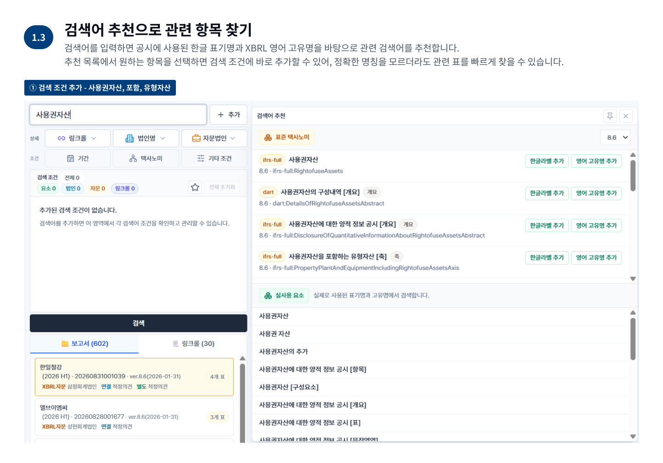Select the taxonomy version 8.6 dropdown
Viewport: 663px width, 463px height.
(615, 137)
